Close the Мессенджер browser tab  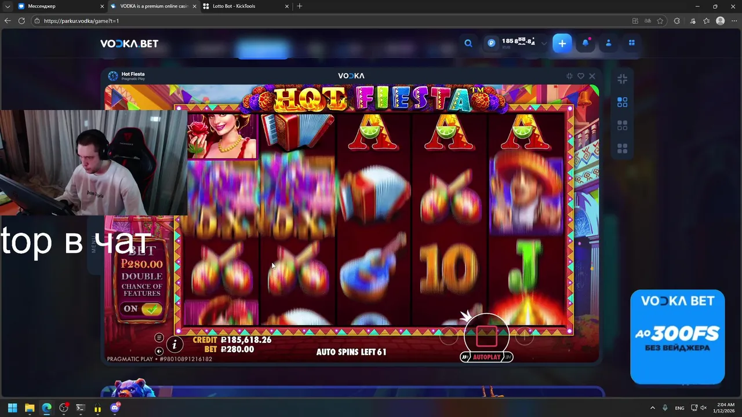click(x=103, y=6)
